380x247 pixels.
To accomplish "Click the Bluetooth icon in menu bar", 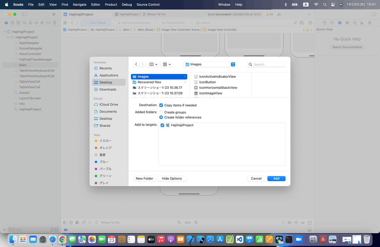I will click(x=285, y=4).
